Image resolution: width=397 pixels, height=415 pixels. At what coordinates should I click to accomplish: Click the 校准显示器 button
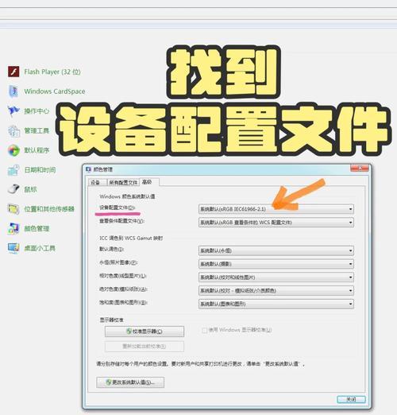click(145, 332)
